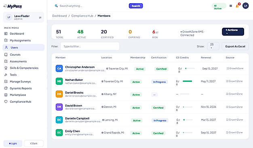
Task: Go to Compliance Hub breadcrumb link
Action: pyautogui.click(x=82, y=16)
